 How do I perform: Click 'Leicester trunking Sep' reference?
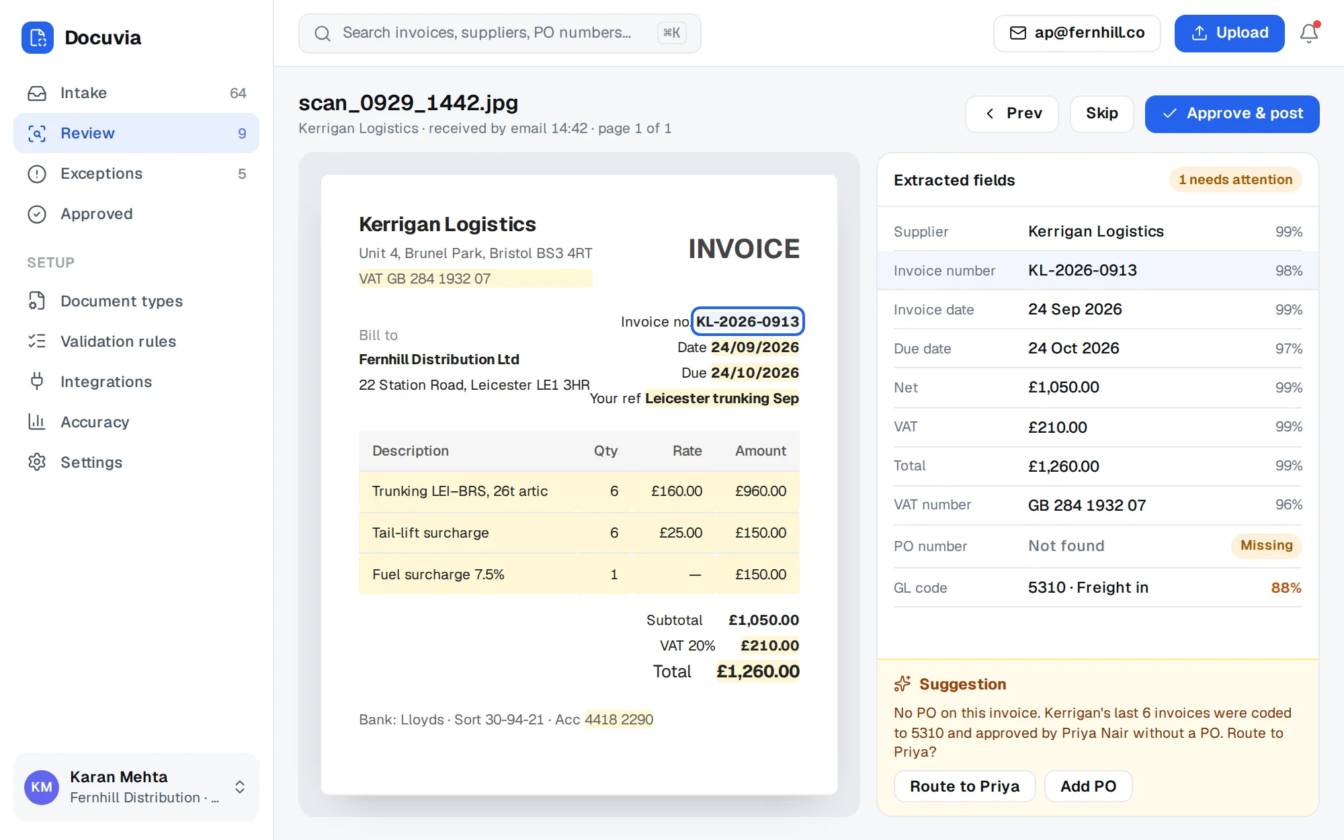pos(722,398)
